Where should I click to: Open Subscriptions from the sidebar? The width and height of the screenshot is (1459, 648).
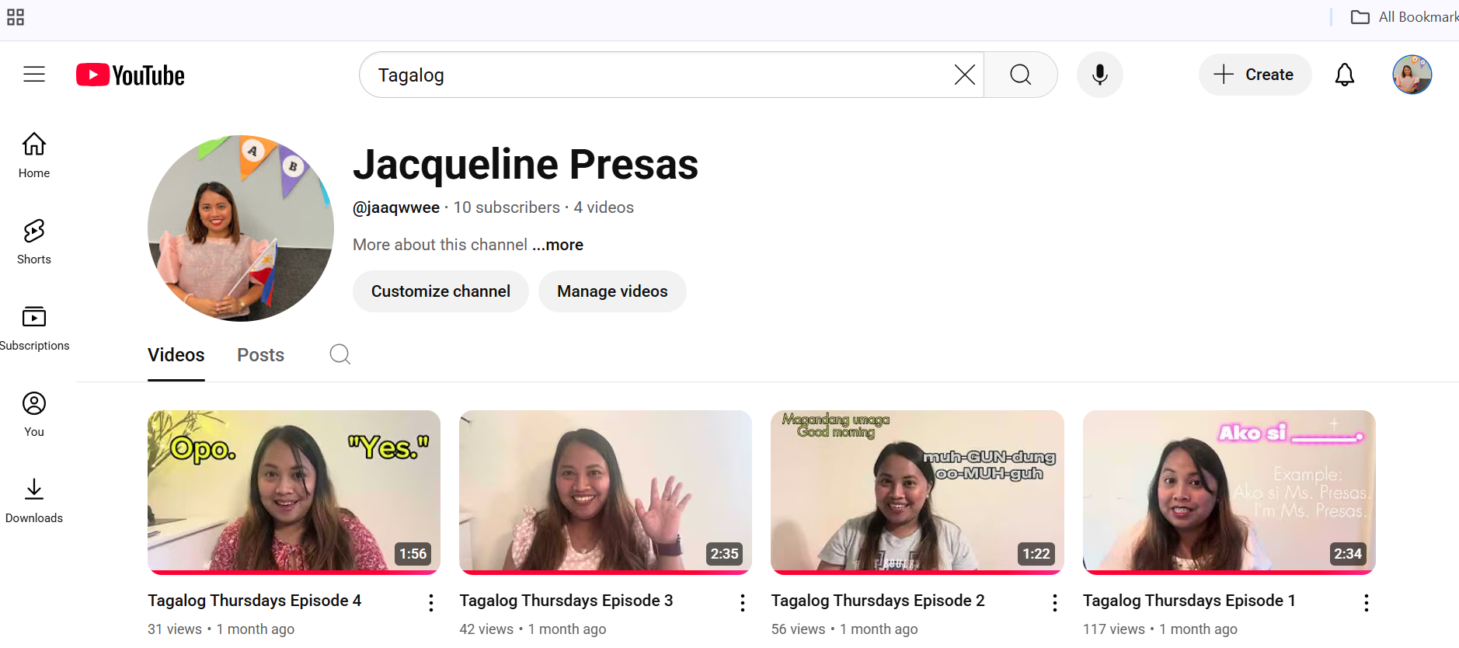(34, 327)
